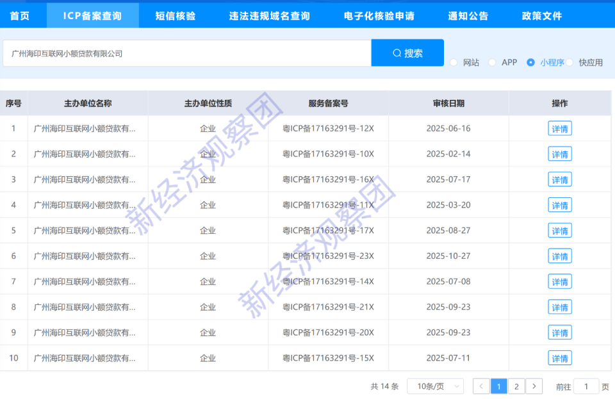
Task: Click the company name in row 1
Action: pyautogui.click(x=85, y=129)
